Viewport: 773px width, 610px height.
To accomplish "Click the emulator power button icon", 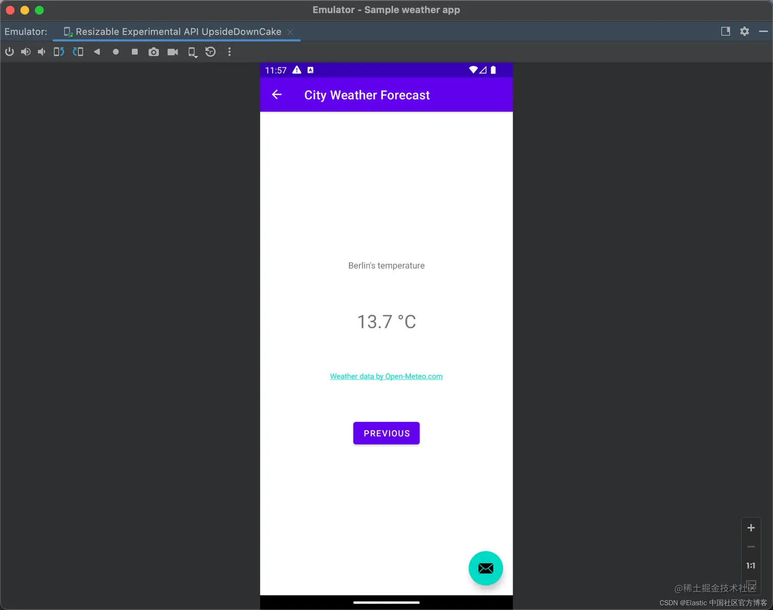I will click(9, 52).
